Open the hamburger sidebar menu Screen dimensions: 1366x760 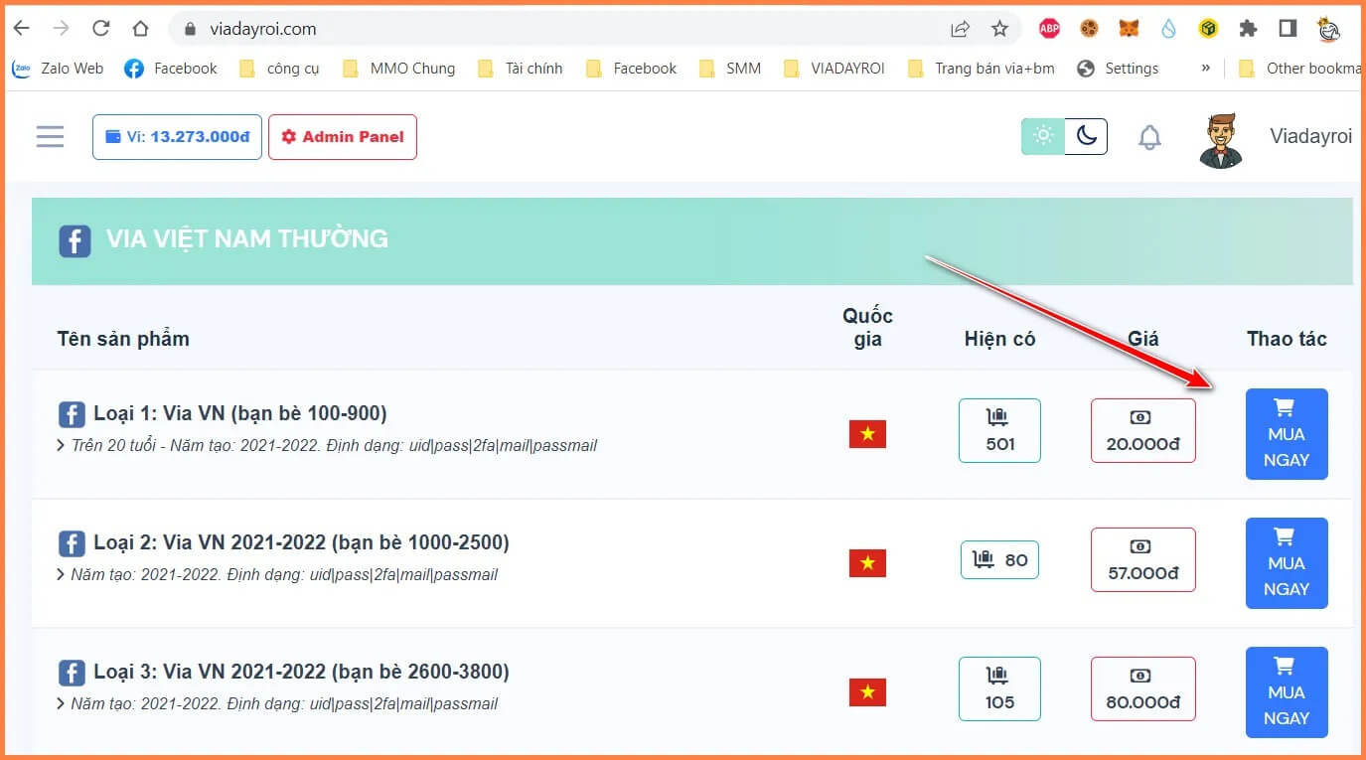coord(50,137)
